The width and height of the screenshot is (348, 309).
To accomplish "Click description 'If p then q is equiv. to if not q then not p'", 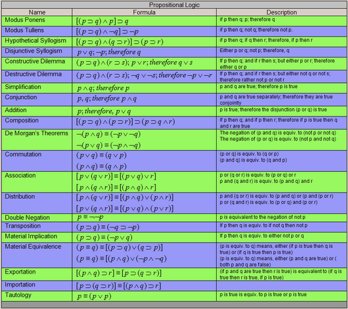I will point(264,225).
